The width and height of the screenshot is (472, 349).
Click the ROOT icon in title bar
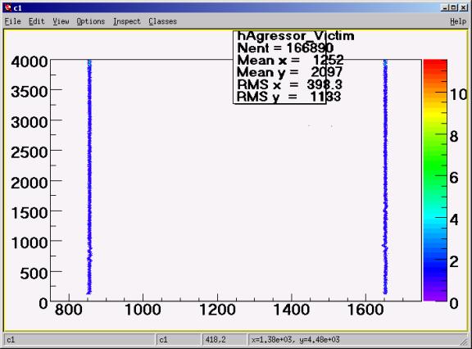tap(8, 8)
